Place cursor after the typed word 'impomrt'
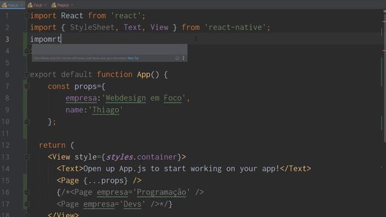The height and width of the screenshot is (217, 386). click(61, 39)
